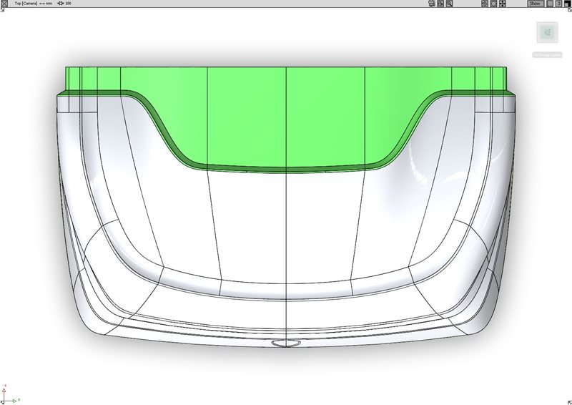Toggle the view maximize icon at far right
572x405 pixels.
568,4
